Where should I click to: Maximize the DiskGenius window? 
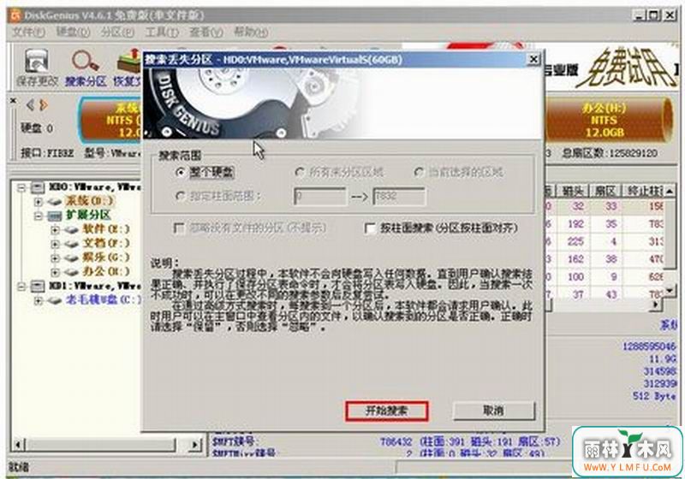pyautogui.click(x=654, y=15)
